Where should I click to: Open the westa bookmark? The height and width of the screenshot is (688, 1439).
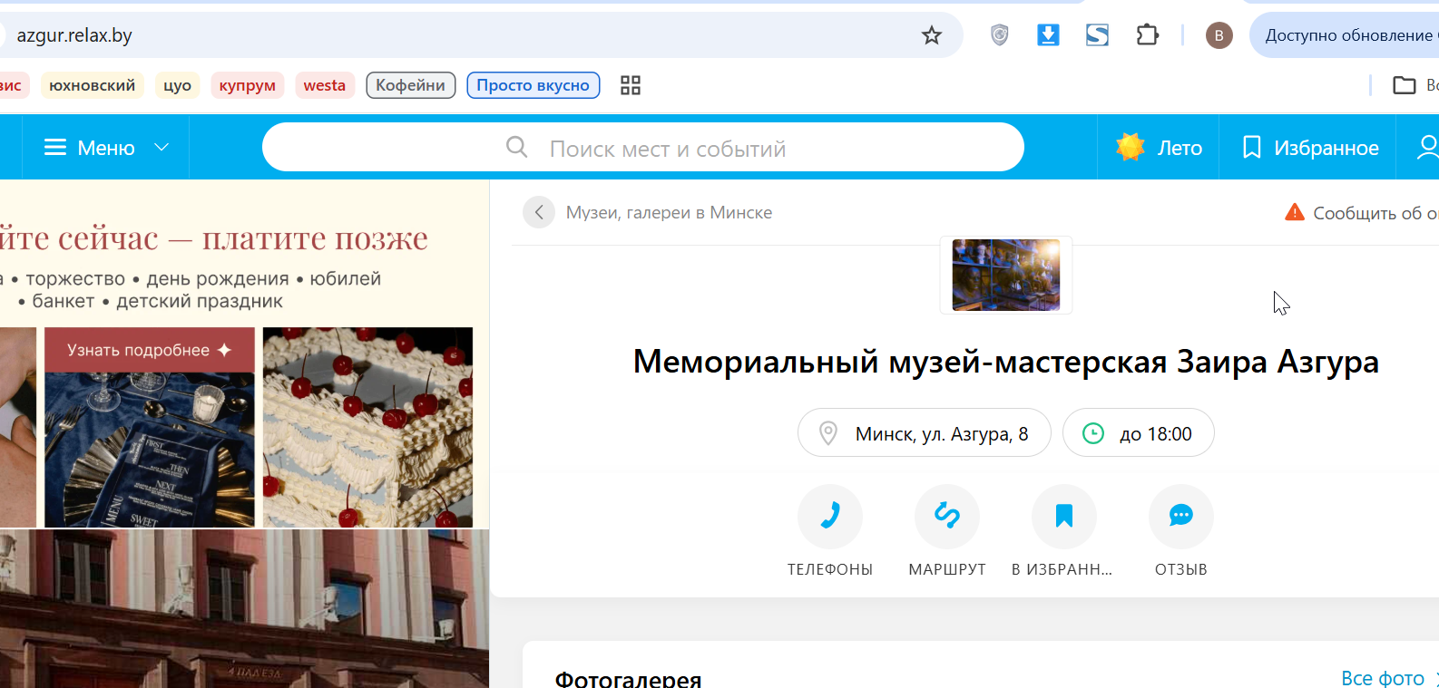[324, 85]
